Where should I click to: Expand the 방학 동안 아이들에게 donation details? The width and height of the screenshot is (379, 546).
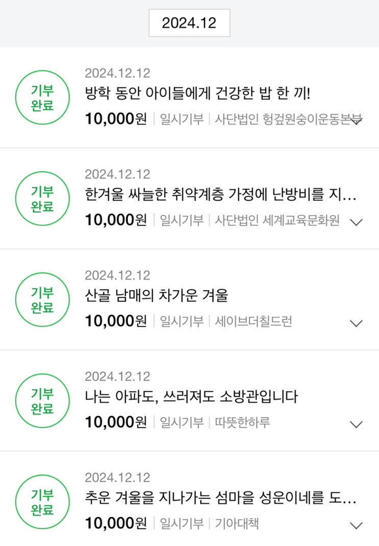(357, 120)
